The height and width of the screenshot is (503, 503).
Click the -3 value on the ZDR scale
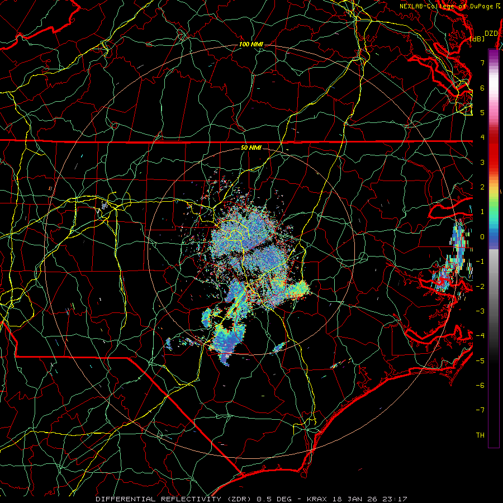click(x=480, y=311)
